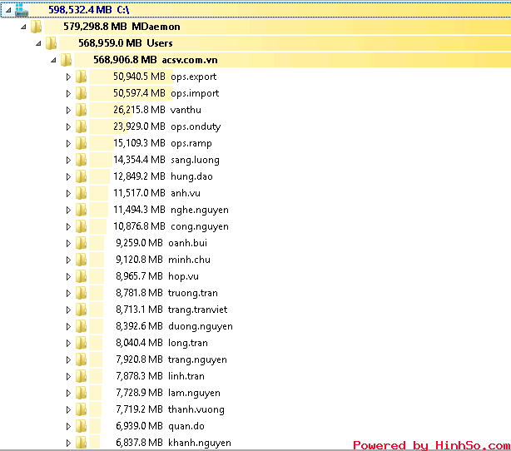Collapse the MDaemon folder node
Screen dimensions: 511x451
(x=23, y=27)
